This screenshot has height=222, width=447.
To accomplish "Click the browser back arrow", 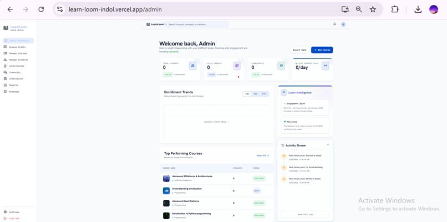I will pyautogui.click(x=10, y=9).
